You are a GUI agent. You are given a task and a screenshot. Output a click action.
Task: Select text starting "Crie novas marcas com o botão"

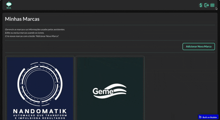coord(32,36)
